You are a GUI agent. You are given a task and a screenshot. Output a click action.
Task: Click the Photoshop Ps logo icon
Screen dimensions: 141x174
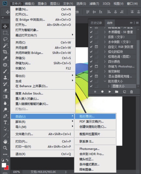coord(5,3)
